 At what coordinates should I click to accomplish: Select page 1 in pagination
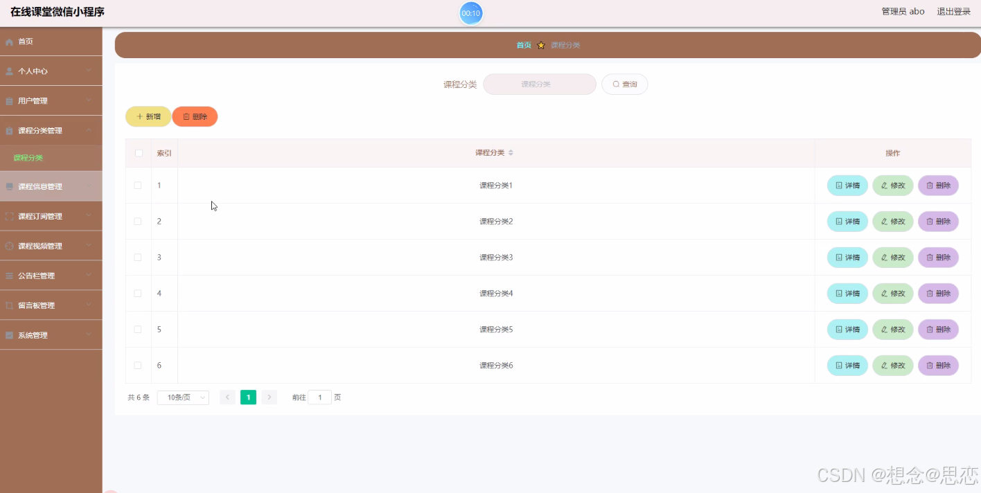pos(248,397)
